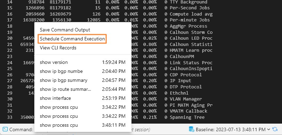Image resolution: width=282 pixels, height=135 pixels.
Task: Click the Command label in the bottom bar
Action: pos(21,129)
